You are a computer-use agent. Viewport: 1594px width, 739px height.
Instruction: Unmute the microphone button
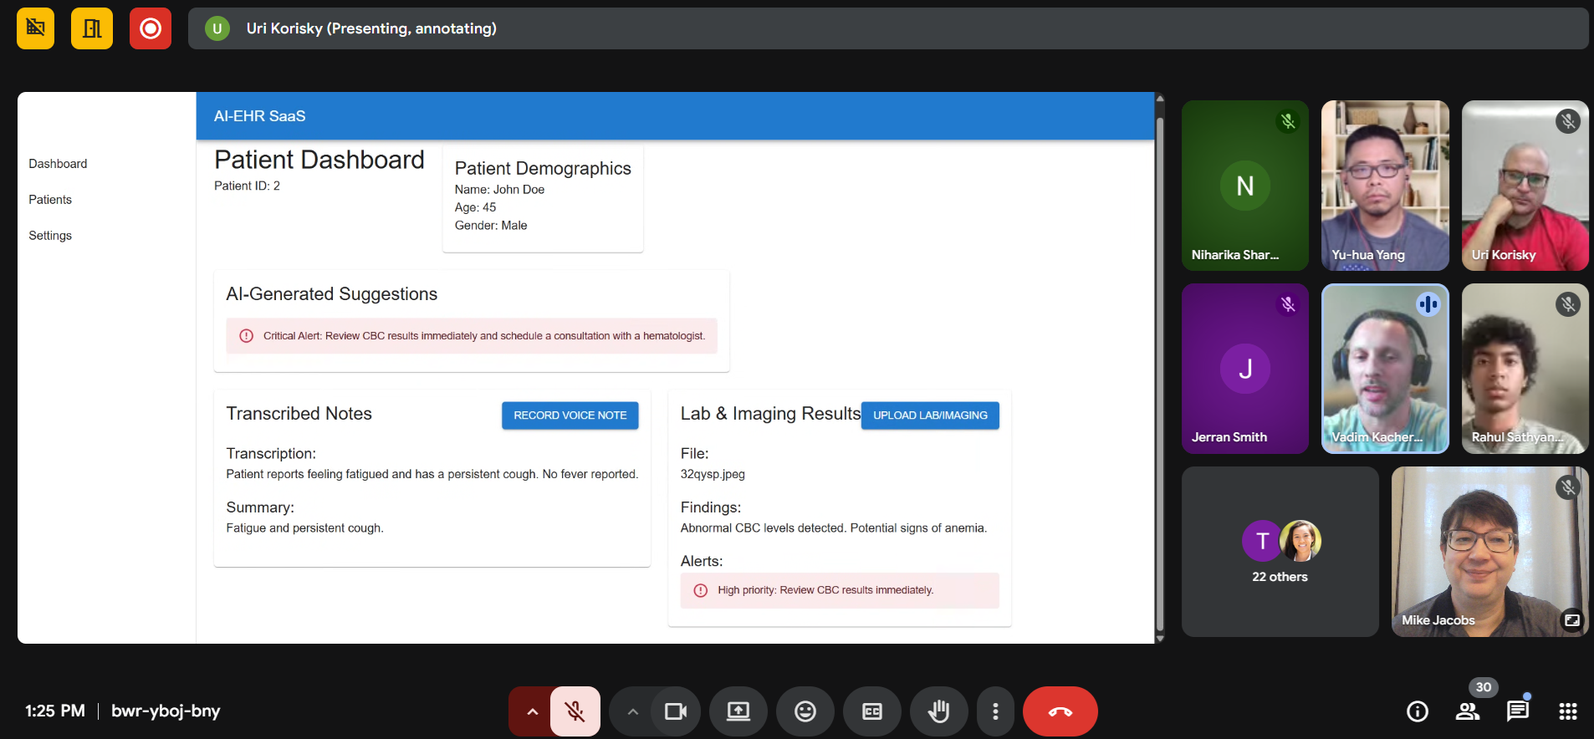pos(575,711)
